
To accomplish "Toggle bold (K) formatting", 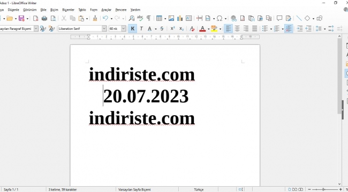I will (x=132, y=29).
